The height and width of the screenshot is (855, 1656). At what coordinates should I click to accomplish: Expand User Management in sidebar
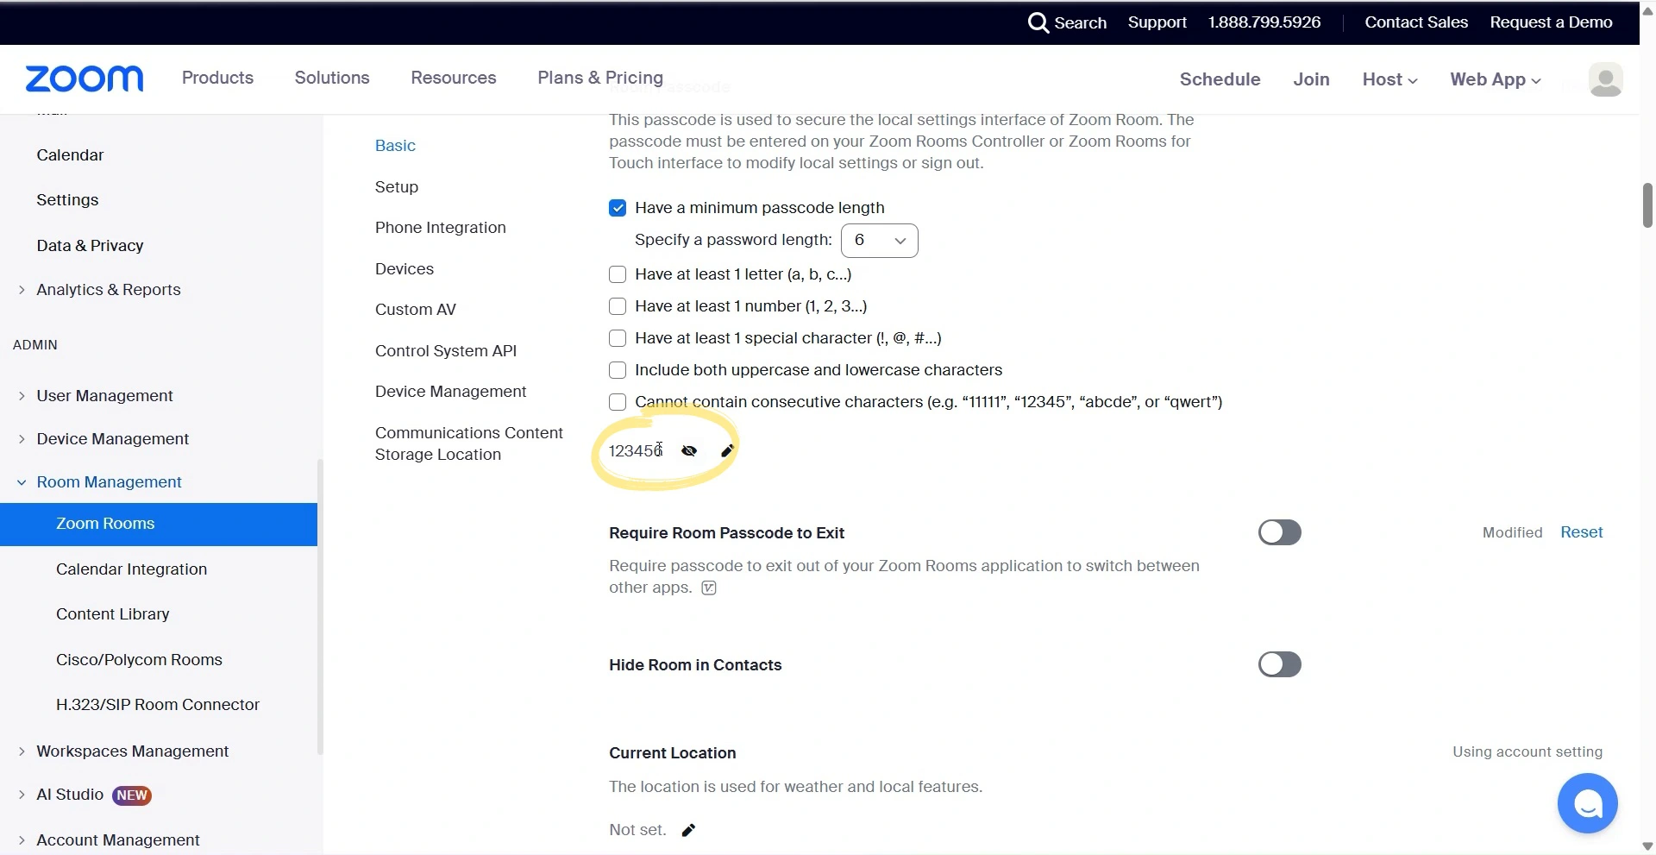pos(104,396)
